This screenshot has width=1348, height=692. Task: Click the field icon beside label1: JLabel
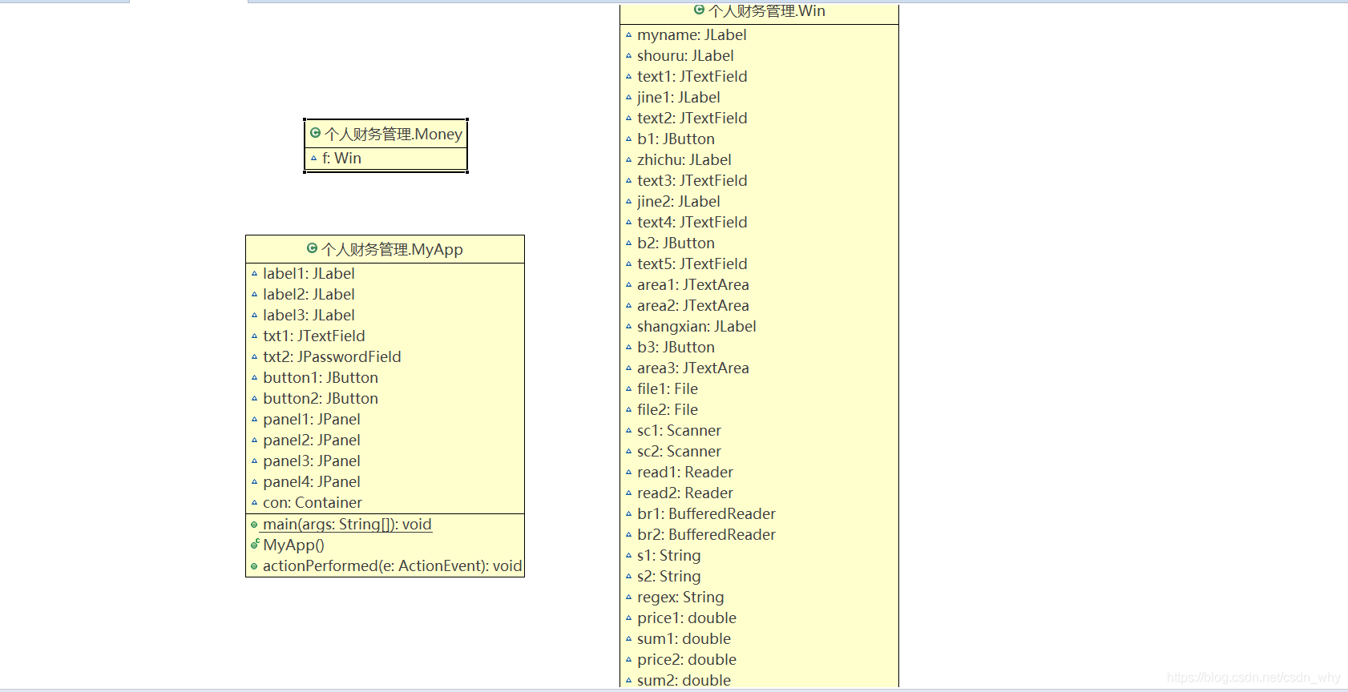pyautogui.click(x=254, y=274)
